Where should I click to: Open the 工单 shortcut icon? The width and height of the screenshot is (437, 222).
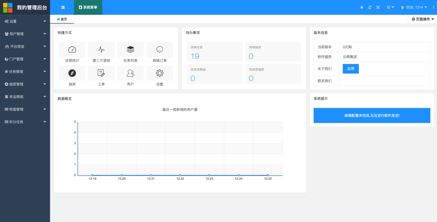click(101, 73)
